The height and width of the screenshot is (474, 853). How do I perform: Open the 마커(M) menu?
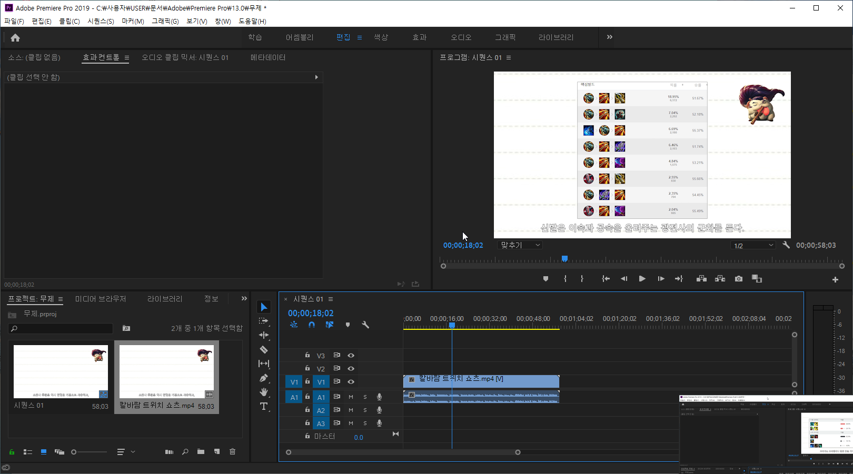click(x=133, y=21)
